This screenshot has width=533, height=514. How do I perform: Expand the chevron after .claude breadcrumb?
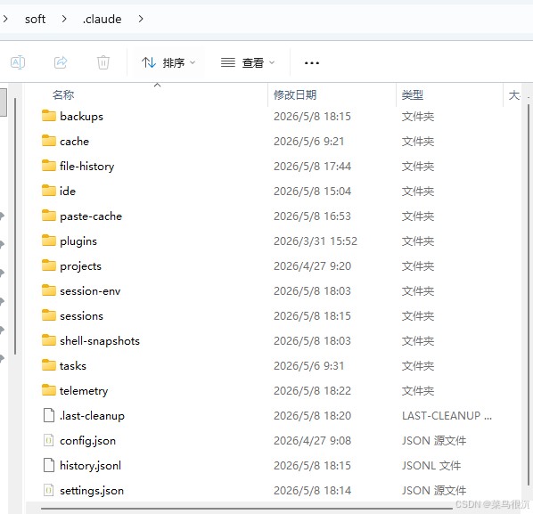[141, 19]
